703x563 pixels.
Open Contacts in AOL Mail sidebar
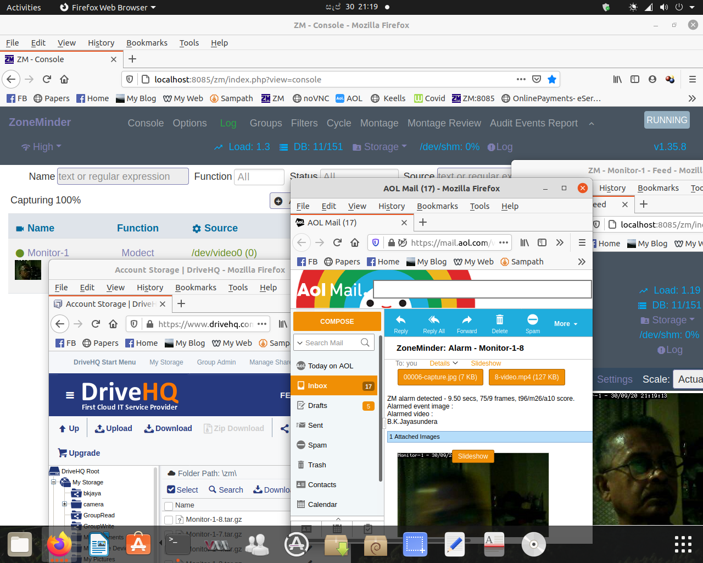322,485
